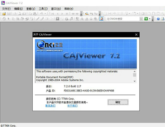Click the product ID value text
Image resolution: width=165 pixels, height=127 pixels.
(89, 91)
